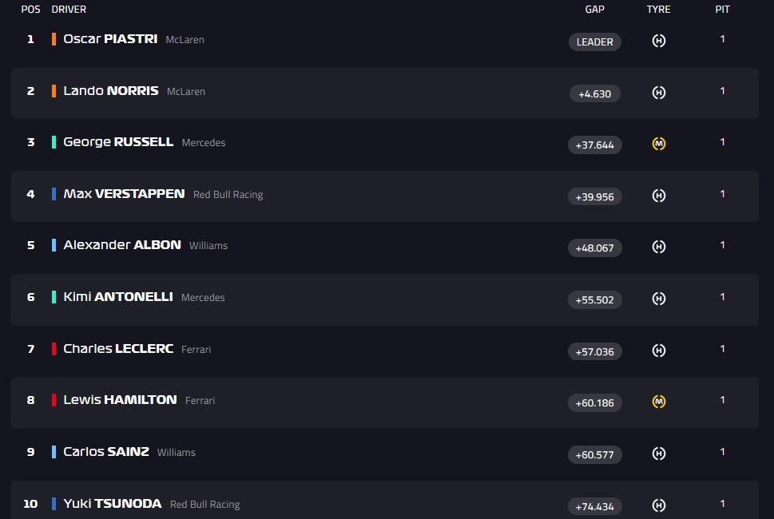Click McLaren orange team colour bar beside Norris
This screenshot has height=519, width=774.
[54, 91]
